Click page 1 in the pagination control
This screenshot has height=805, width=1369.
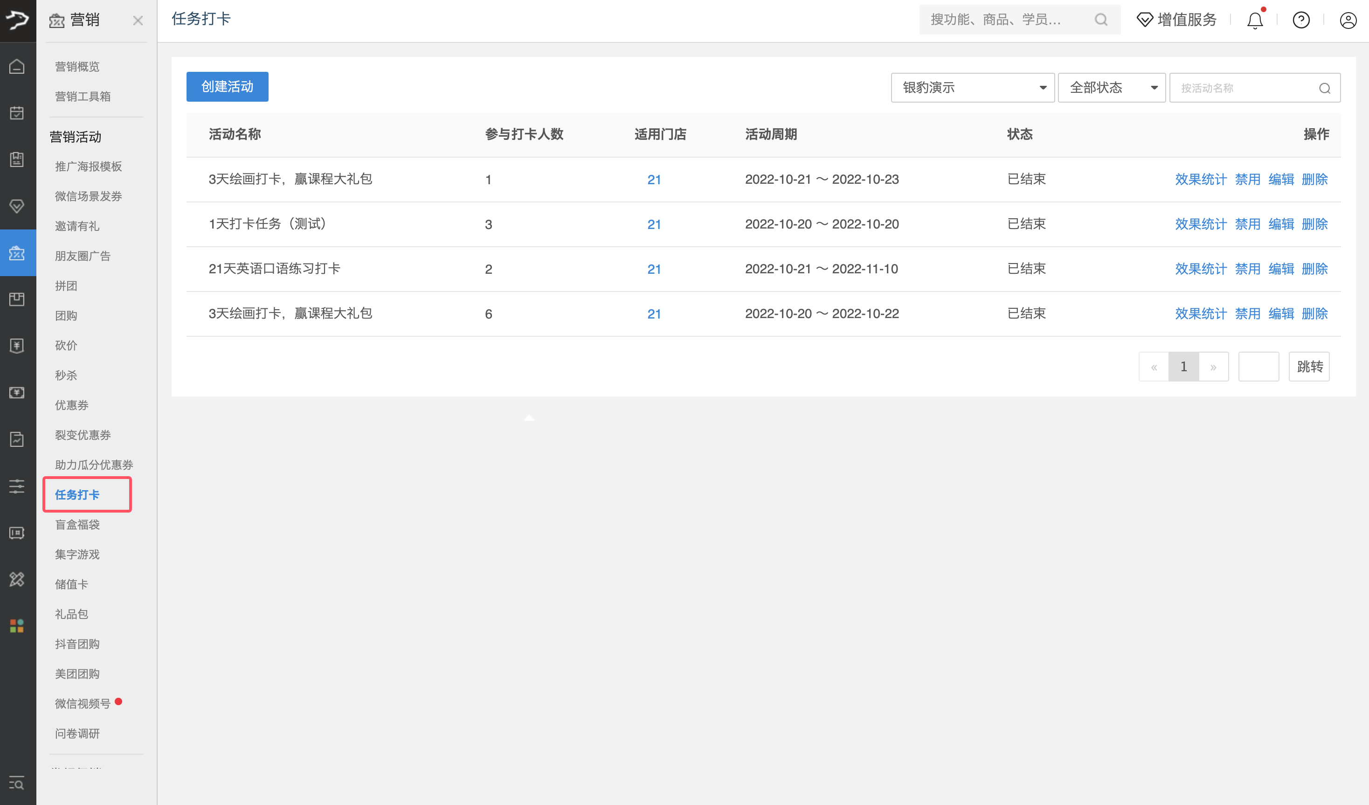pyautogui.click(x=1184, y=366)
